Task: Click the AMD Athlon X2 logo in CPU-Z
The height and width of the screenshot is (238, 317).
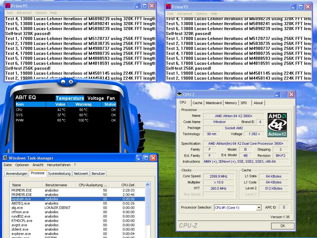Action: (x=277, y=125)
